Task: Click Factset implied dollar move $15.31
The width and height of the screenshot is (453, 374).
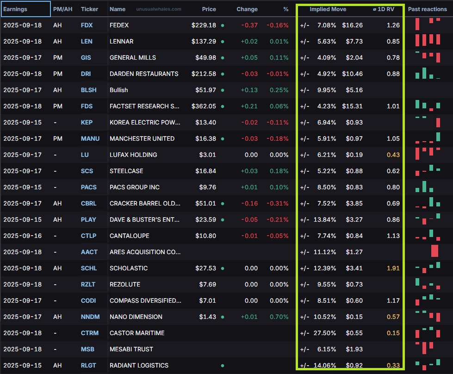Action: (x=352, y=106)
